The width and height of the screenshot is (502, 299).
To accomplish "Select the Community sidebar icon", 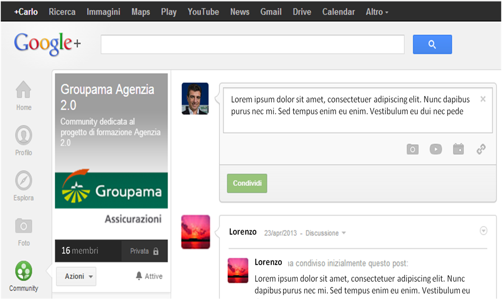I will click(x=23, y=277).
